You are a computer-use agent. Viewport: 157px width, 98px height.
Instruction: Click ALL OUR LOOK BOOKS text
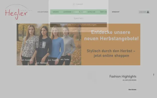129,80
